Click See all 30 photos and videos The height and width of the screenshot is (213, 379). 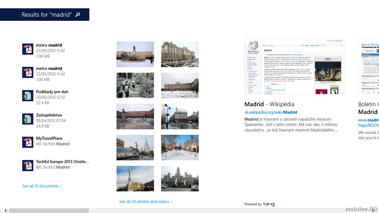pyautogui.click(x=146, y=202)
